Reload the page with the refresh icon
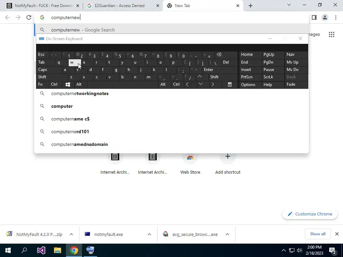Screen dimensions: 343x257 pyautogui.click(x=29, y=17)
